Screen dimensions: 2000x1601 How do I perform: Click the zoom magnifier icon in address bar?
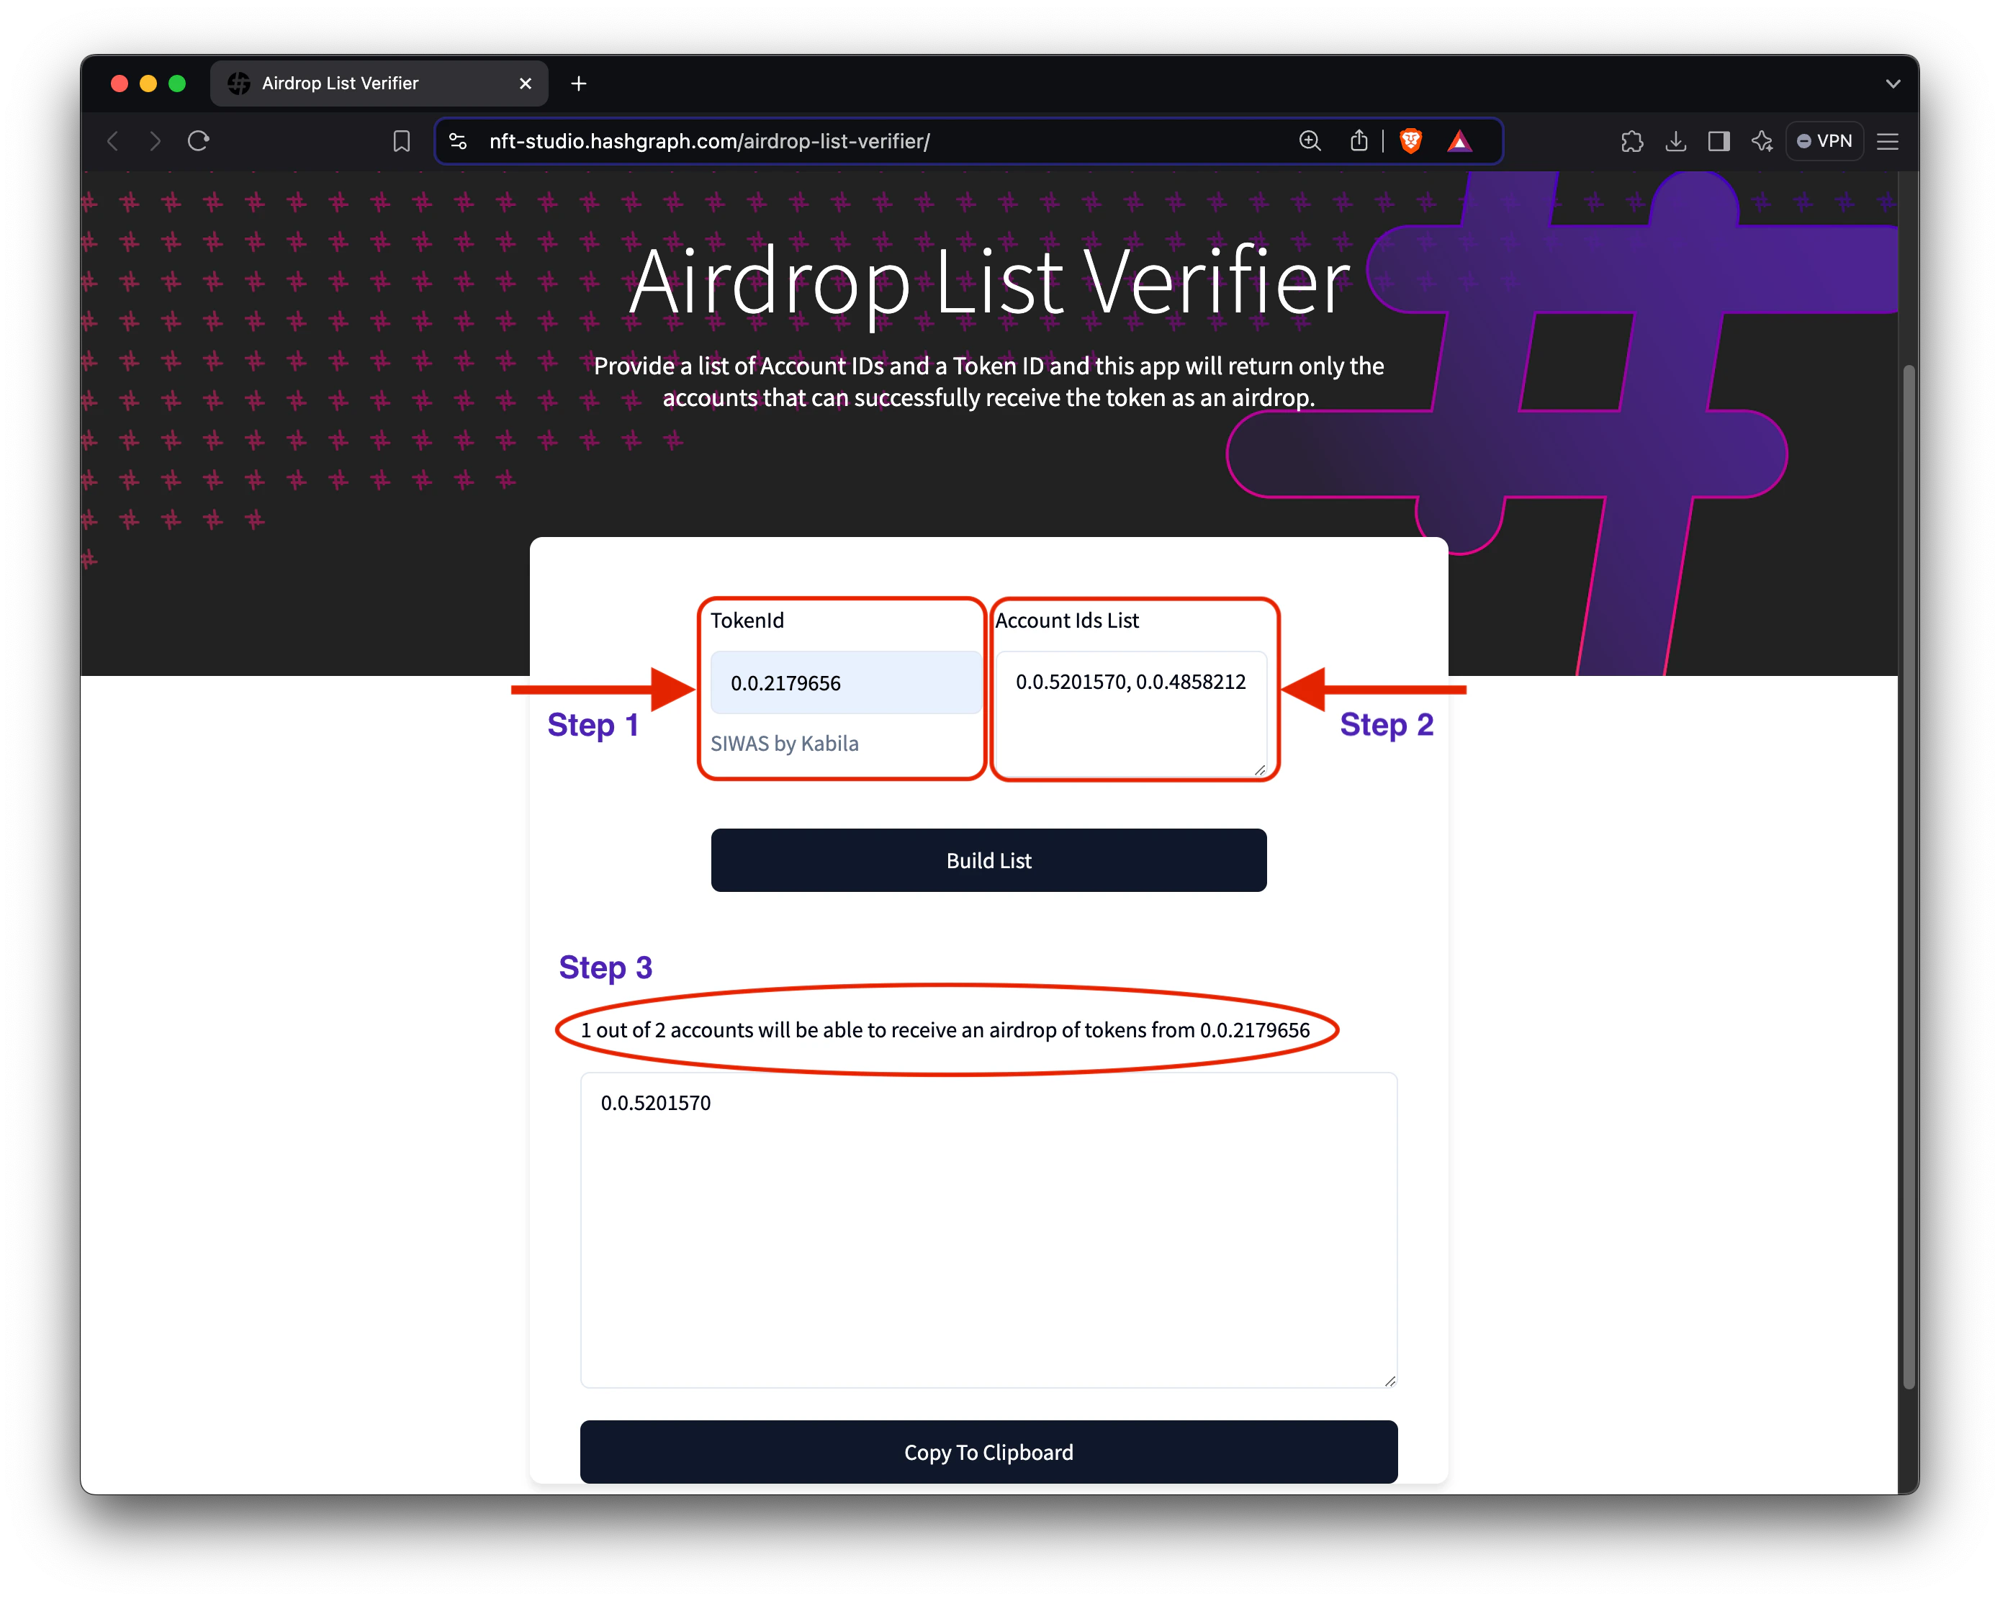[x=1310, y=141]
